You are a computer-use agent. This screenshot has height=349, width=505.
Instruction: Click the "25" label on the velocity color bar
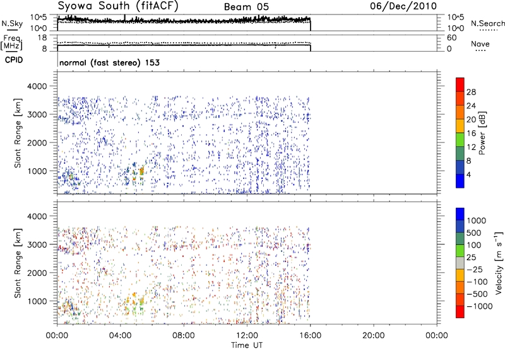pyautogui.click(x=471, y=257)
